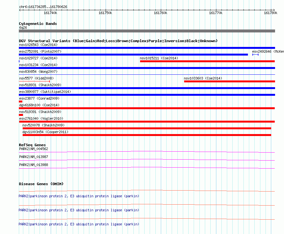Open transcript PARK2|NM_004562 label

[x=34, y=149]
